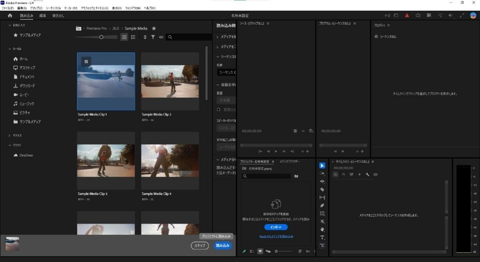480x262 pixels.
Task: Click the play button in the Source monitor
Action: click(x=276, y=151)
